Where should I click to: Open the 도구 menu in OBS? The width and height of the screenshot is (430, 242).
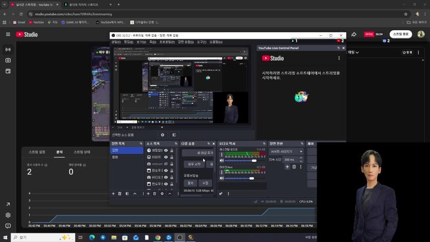tap(201, 42)
